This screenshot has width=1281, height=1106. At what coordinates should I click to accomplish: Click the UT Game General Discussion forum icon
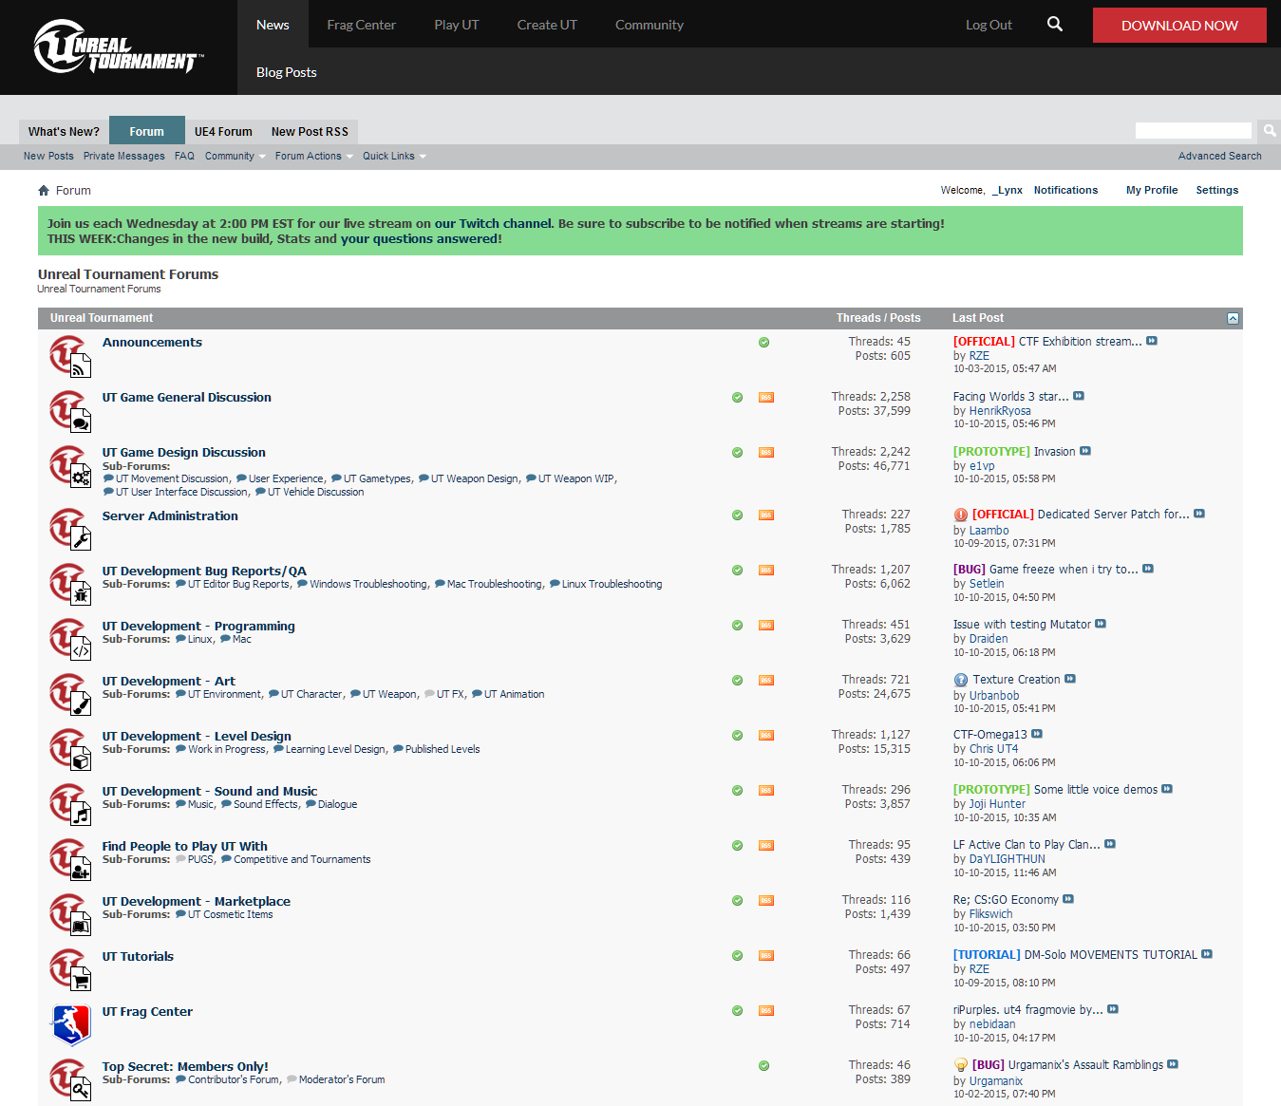point(70,411)
